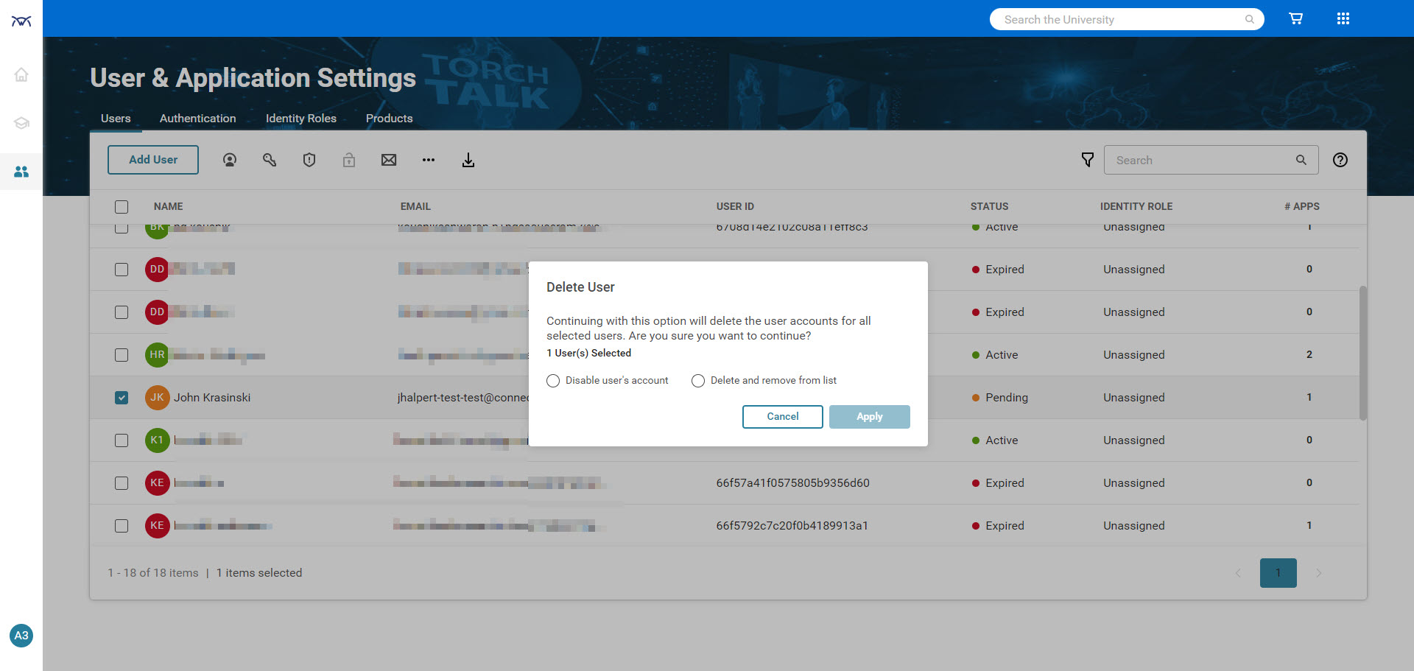Click the key icon in toolbar
Screen dimensions: 1414x671
tap(270, 160)
